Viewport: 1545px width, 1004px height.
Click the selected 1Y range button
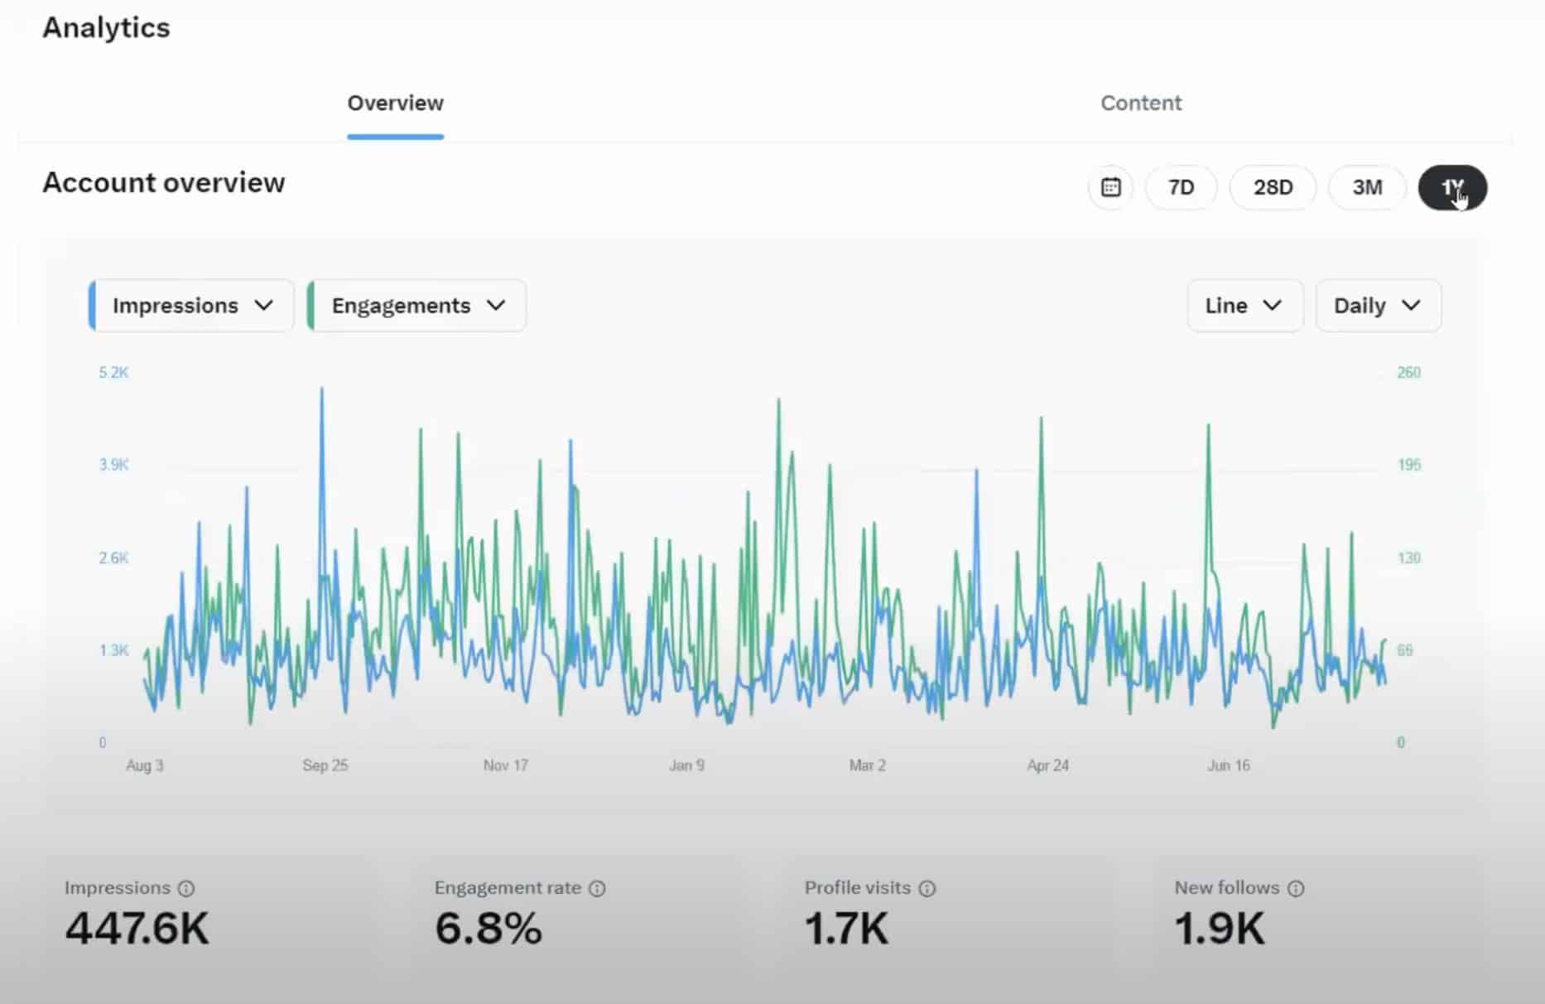tap(1453, 187)
